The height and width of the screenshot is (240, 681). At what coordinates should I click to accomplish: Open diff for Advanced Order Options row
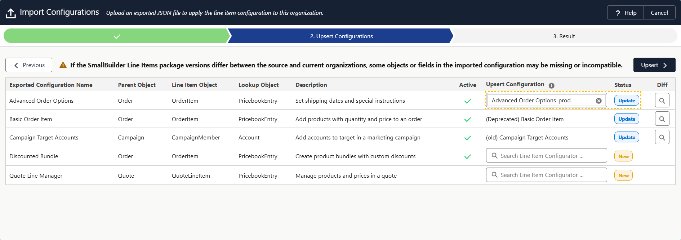point(662,101)
